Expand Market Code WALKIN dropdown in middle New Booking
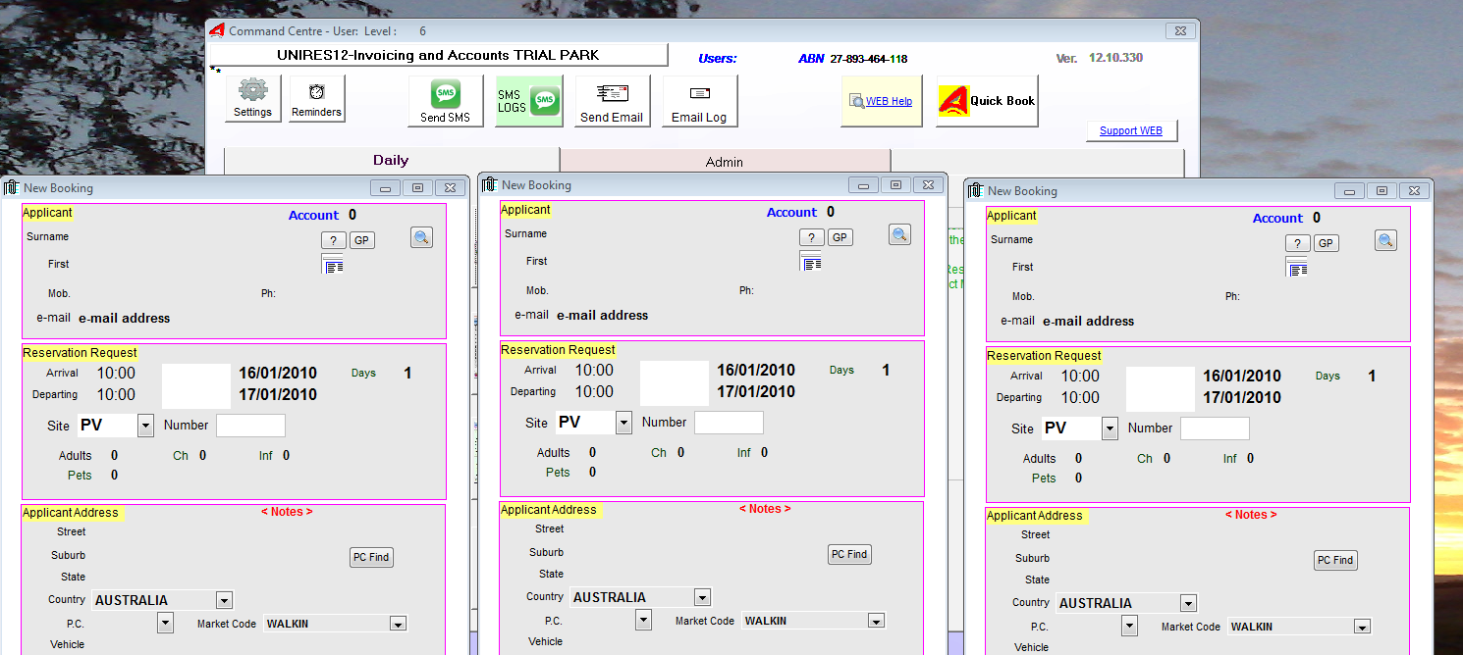The width and height of the screenshot is (1463, 655). coord(876,621)
